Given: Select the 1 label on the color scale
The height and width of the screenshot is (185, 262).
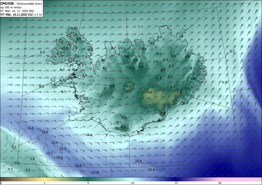Looking at the screenshot, I should [45, 183].
